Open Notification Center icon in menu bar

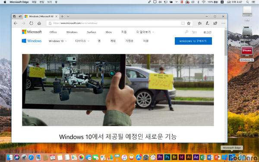click(253, 2)
